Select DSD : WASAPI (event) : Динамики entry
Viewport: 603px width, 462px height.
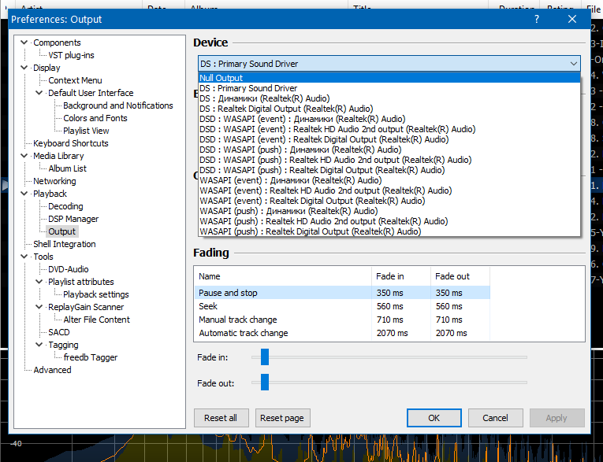389,119
